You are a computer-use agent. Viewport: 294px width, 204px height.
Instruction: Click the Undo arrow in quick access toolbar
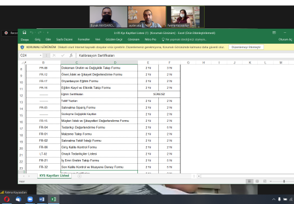32,33
